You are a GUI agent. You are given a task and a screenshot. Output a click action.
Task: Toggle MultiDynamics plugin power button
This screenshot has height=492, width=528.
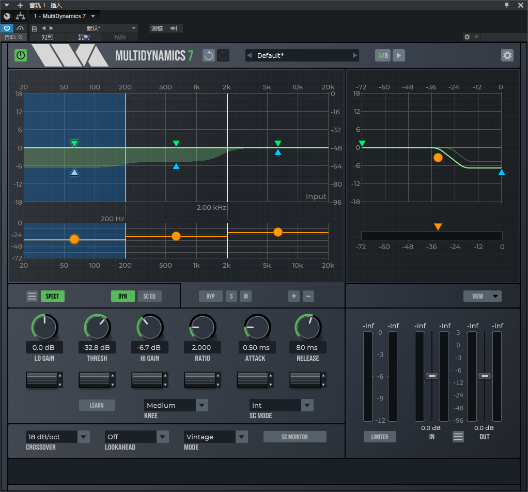[21, 55]
